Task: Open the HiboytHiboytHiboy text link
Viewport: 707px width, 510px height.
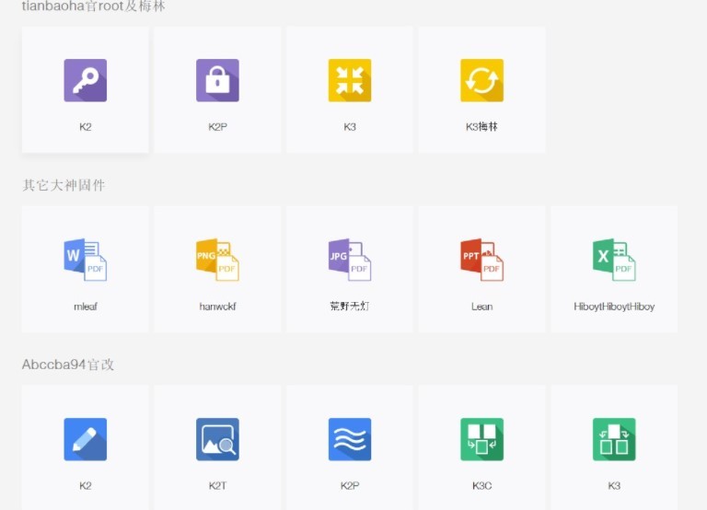Action: coord(614,307)
